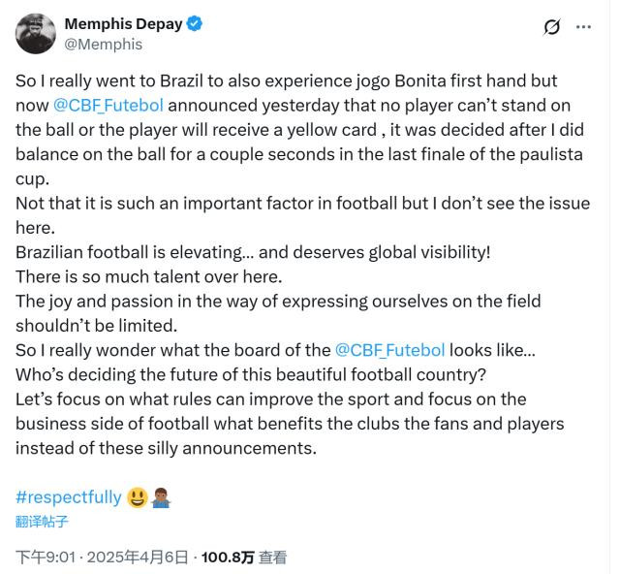Viewport: 620px width, 574px height.
Task: Click the opening line about going to Brazil
Action: (286, 80)
